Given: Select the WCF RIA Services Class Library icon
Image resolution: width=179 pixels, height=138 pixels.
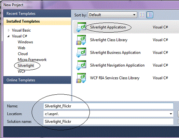Looking at the screenshot, I should pyautogui.click(x=81, y=78).
